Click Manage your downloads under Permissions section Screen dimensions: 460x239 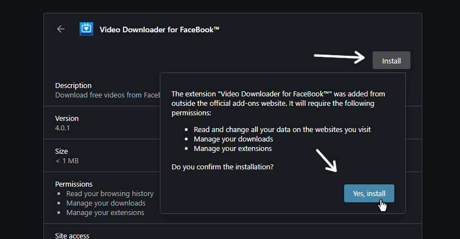point(106,203)
